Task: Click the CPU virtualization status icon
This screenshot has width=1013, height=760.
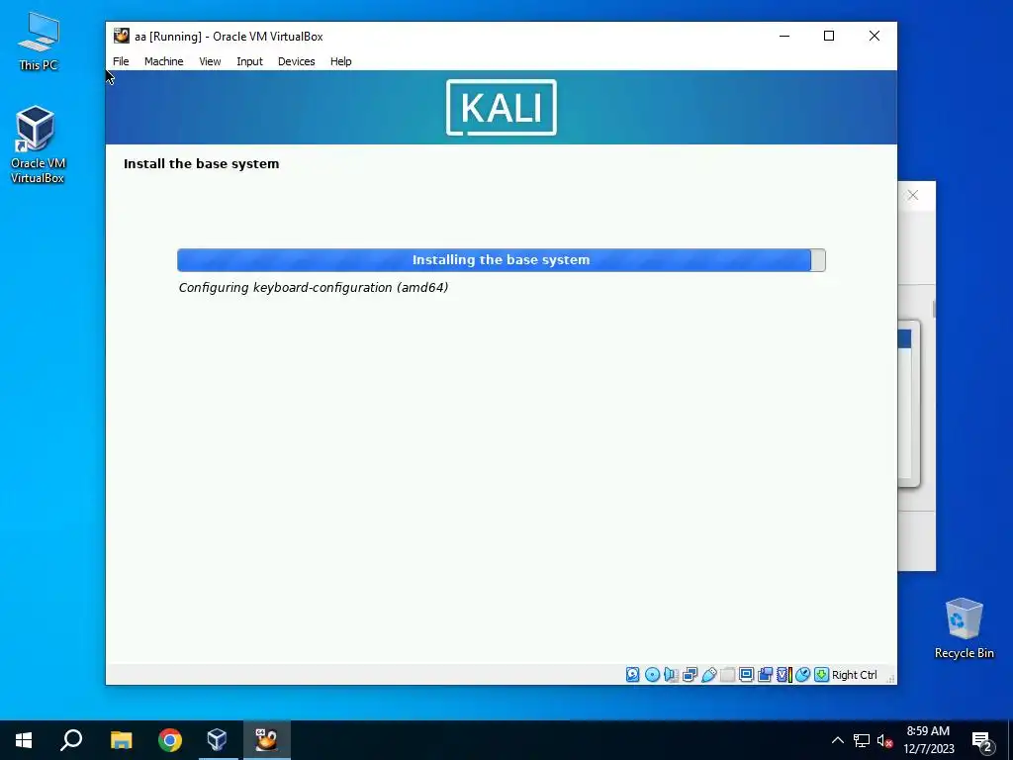Action: 783,675
